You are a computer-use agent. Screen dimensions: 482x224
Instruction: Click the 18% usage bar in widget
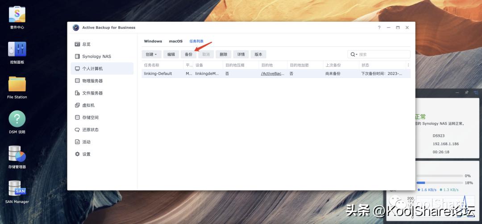coord(440,183)
